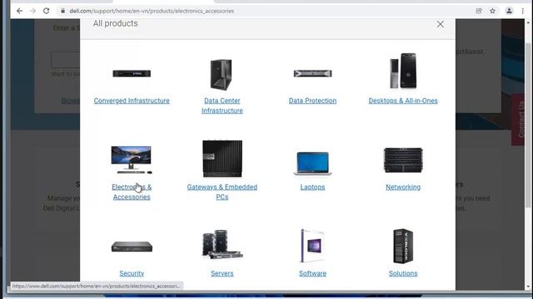Close the All products dialog
The width and height of the screenshot is (533, 299).
[x=441, y=24]
